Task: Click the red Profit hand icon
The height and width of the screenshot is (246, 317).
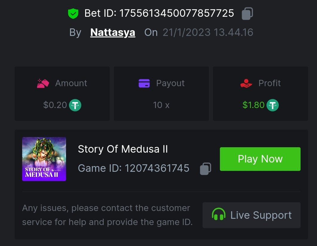Action: pyautogui.click(x=246, y=83)
